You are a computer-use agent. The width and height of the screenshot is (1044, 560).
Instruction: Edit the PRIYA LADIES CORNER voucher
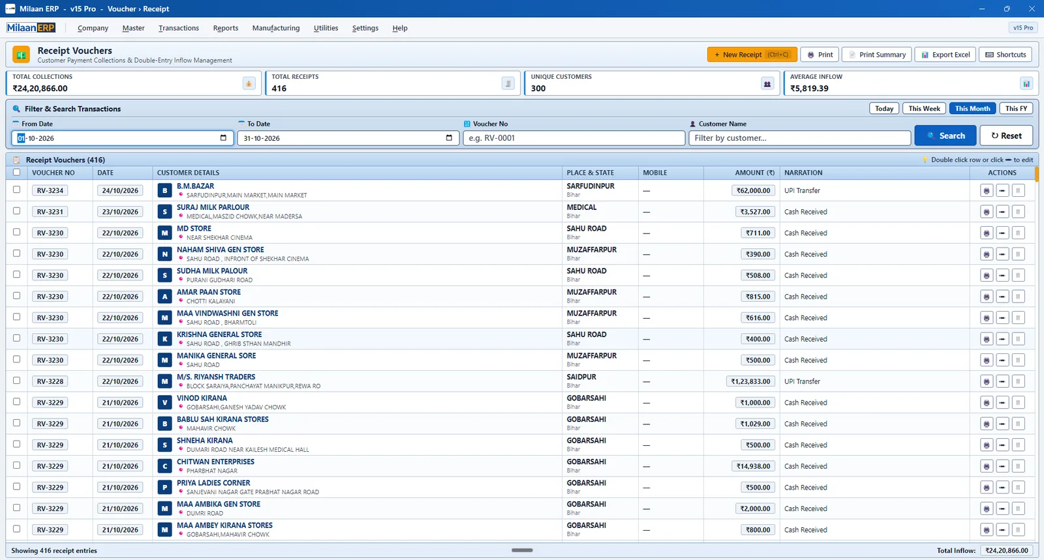tap(1002, 488)
